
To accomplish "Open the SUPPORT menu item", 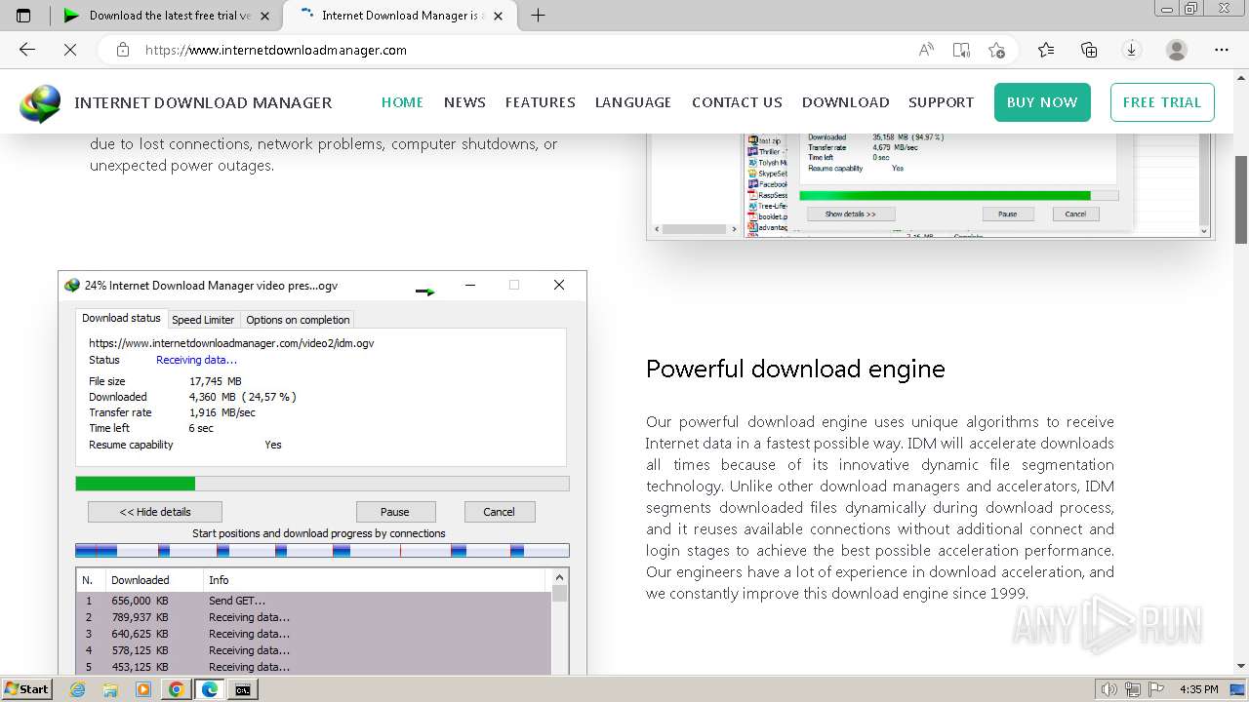I will point(941,102).
